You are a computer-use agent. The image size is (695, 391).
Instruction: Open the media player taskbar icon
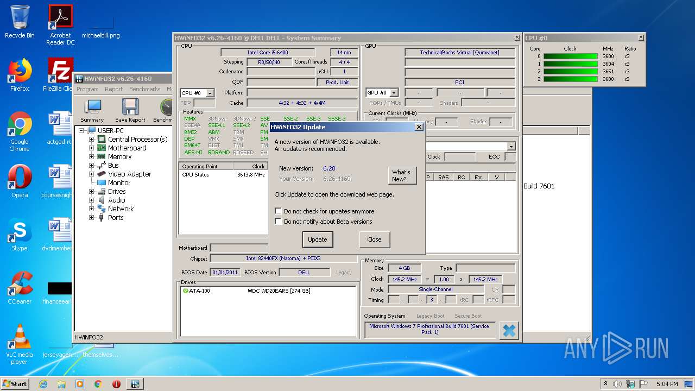(x=80, y=384)
